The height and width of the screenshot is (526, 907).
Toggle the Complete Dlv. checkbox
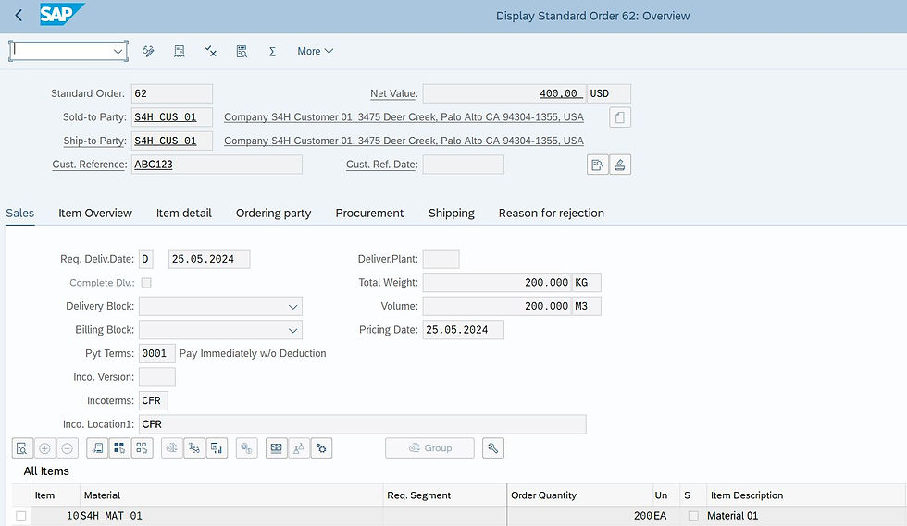tap(146, 283)
